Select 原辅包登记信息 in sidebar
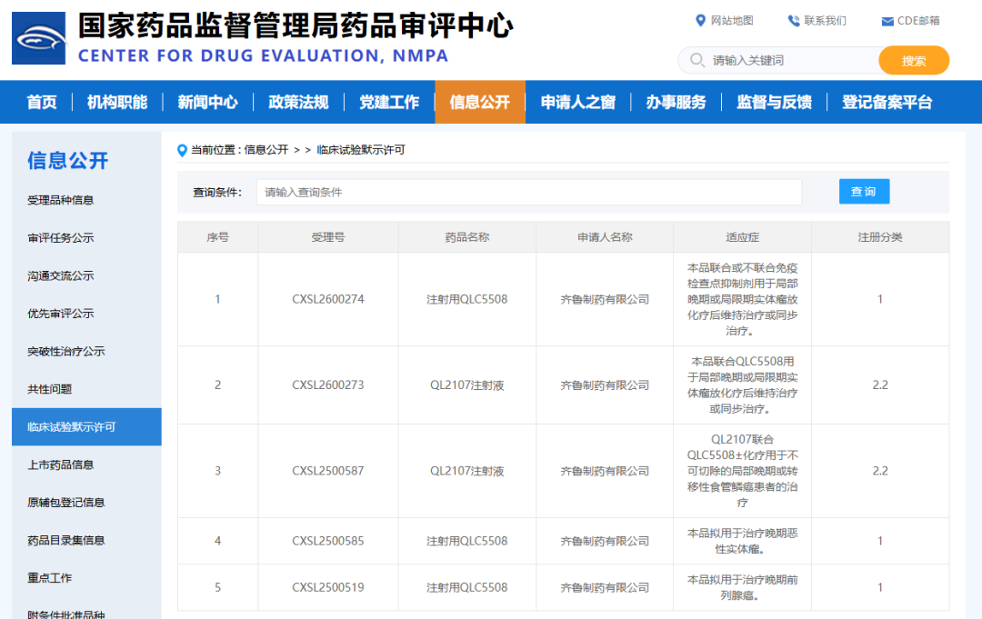Viewport: 982px width, 619px height. tap(65, 502)
